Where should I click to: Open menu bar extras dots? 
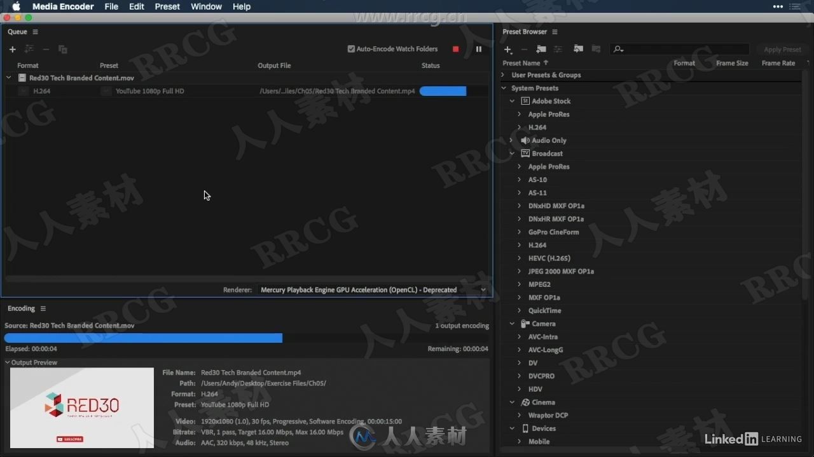point(778,6)
